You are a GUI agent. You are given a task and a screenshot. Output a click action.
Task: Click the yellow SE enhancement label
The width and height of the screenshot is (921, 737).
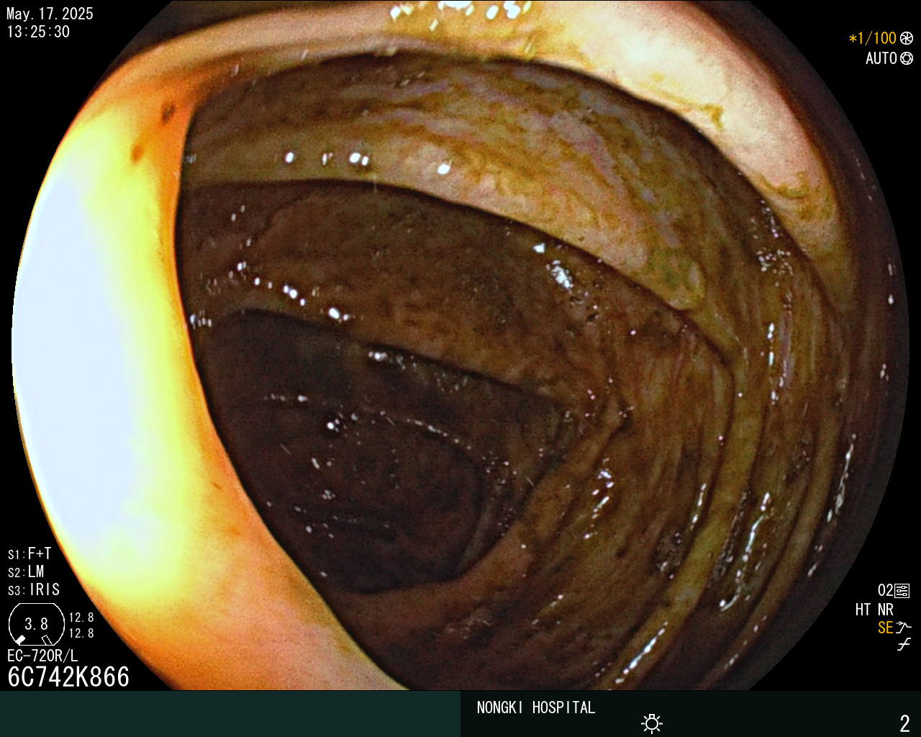[885, 628]
